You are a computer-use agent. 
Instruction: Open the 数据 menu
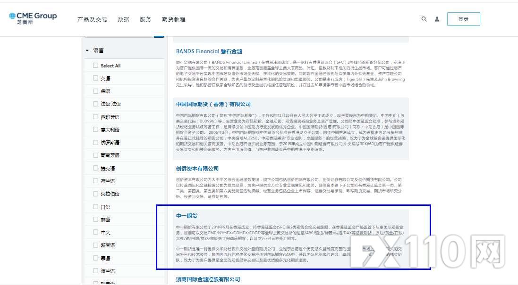tap(124, 19)
